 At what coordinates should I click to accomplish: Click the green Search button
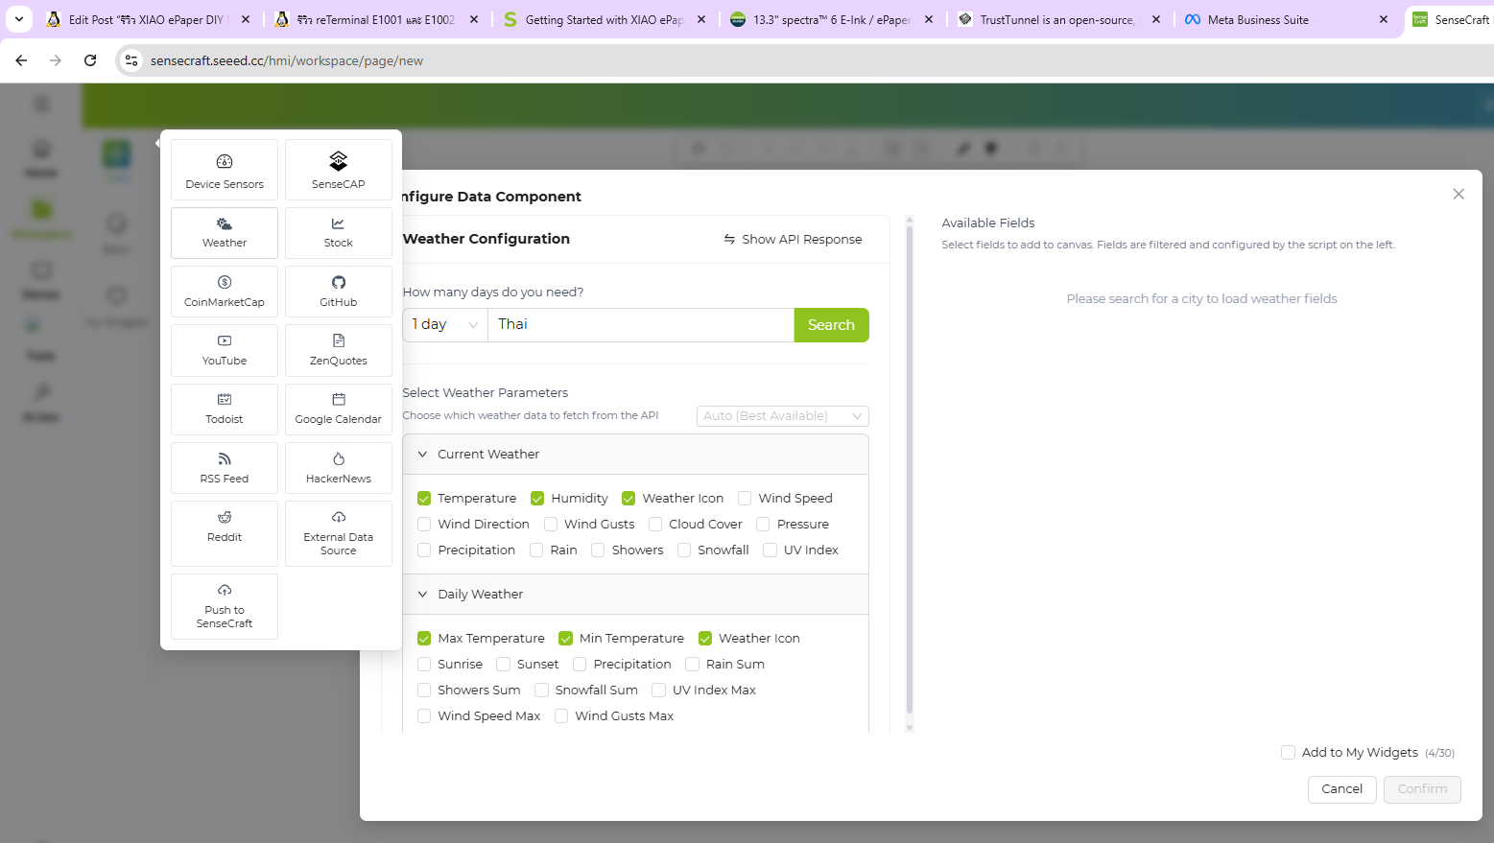(831, 325)
